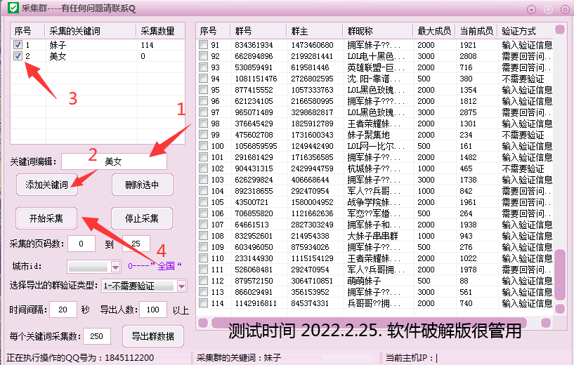Click the 开始采集 button
The height and width of the screenshot is (365, 574).
click(x=46, y=218)
